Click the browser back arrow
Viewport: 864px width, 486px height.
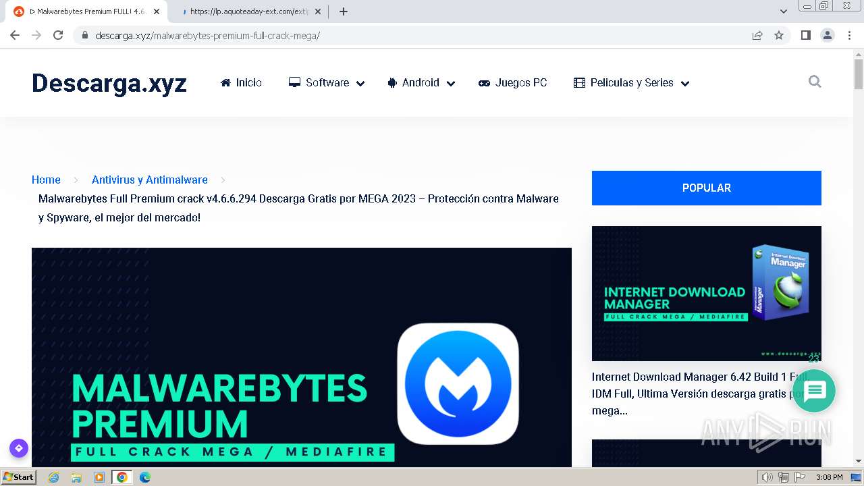15,35
